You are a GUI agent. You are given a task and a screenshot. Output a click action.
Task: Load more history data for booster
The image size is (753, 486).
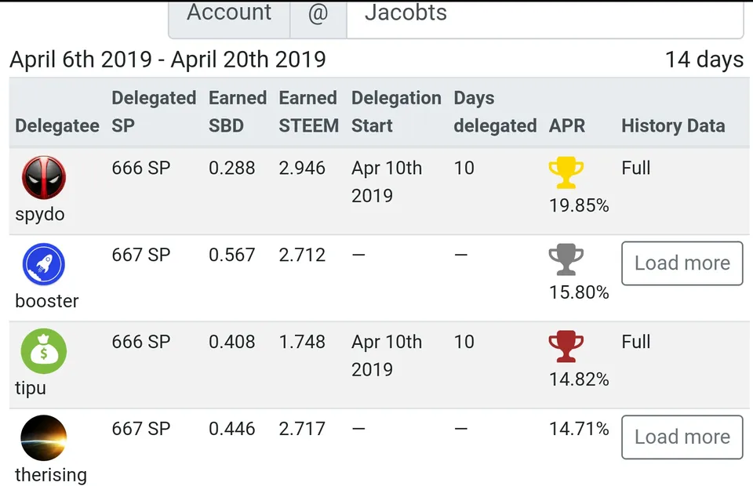tap(682, 263)
